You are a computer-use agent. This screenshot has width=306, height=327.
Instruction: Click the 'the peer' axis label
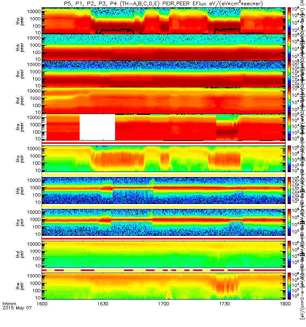coord(20,127)
